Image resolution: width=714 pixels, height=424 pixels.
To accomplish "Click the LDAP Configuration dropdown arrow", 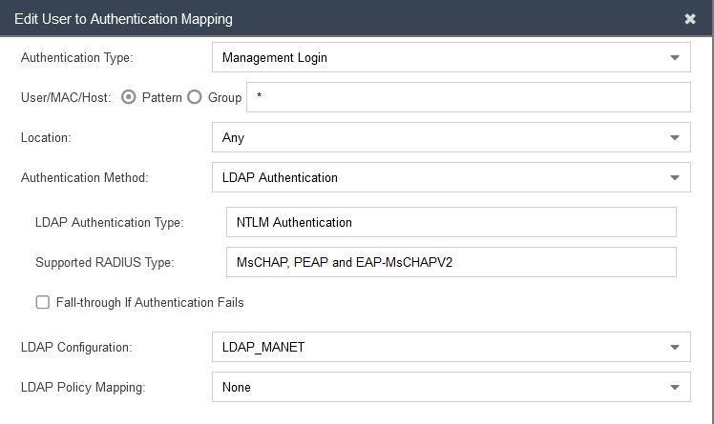I will [675, 347].
